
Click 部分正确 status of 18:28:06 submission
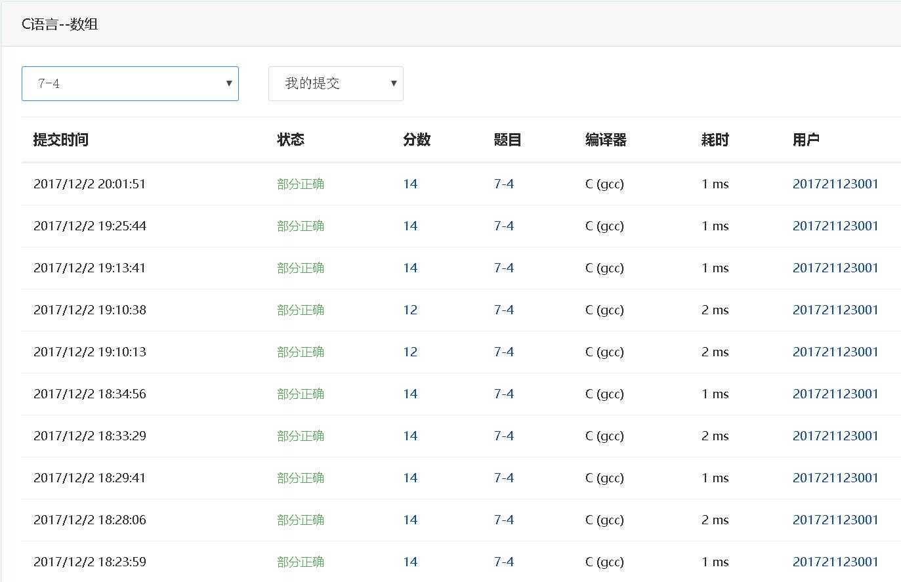pyautogui.click(x=301, y=520)
